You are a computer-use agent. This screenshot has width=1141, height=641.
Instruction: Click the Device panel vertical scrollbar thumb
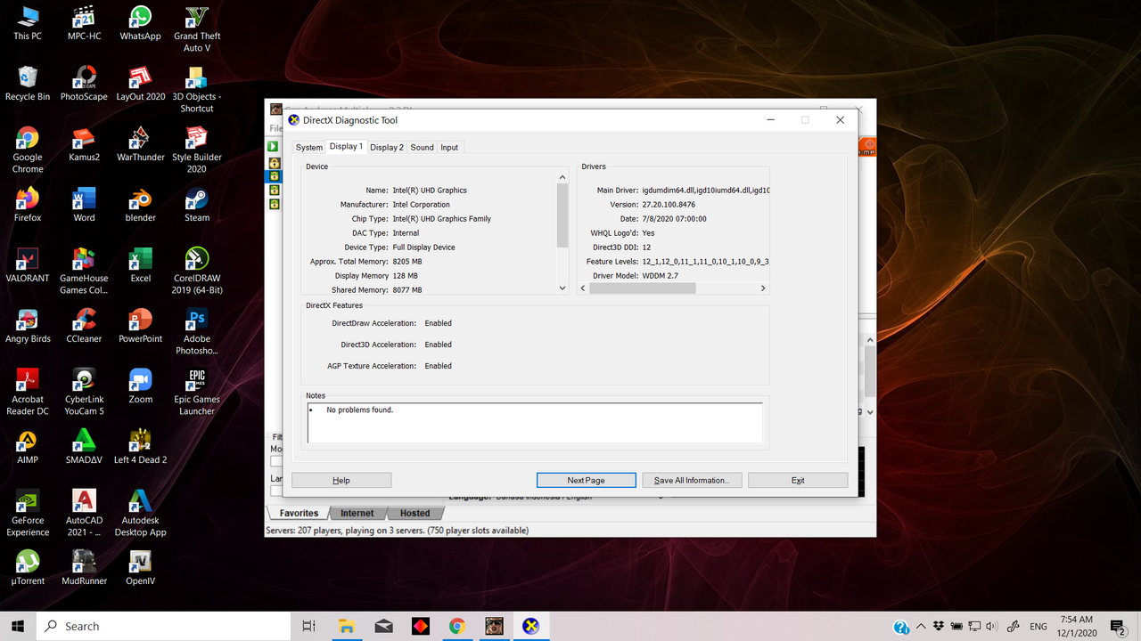point(562,215)
